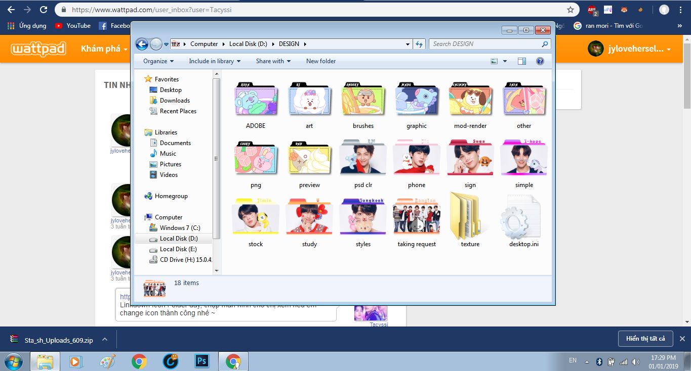691x371 pixels.
Task: Open File Explorer taskbar icon
Action: pyautogui.click(x=45, y=361)
